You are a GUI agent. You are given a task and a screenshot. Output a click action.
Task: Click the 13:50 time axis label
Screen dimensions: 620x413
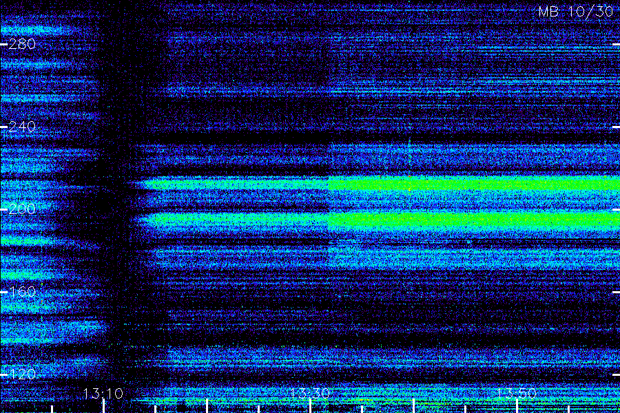tap(517, 394)
